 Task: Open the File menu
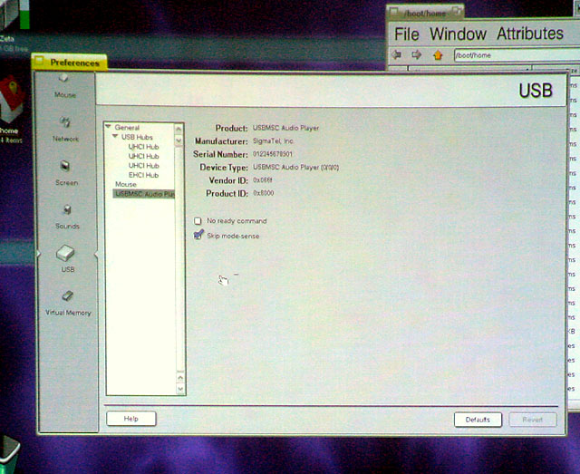click(407, 34)
